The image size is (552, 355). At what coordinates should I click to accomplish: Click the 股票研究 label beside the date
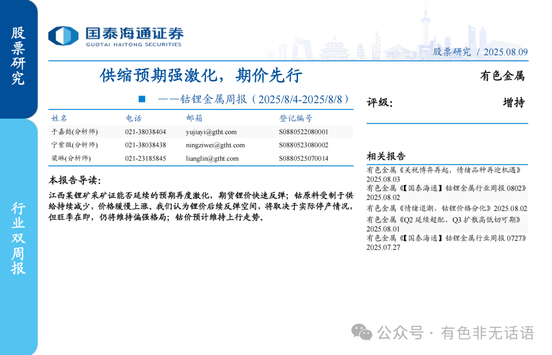point(452,52)
